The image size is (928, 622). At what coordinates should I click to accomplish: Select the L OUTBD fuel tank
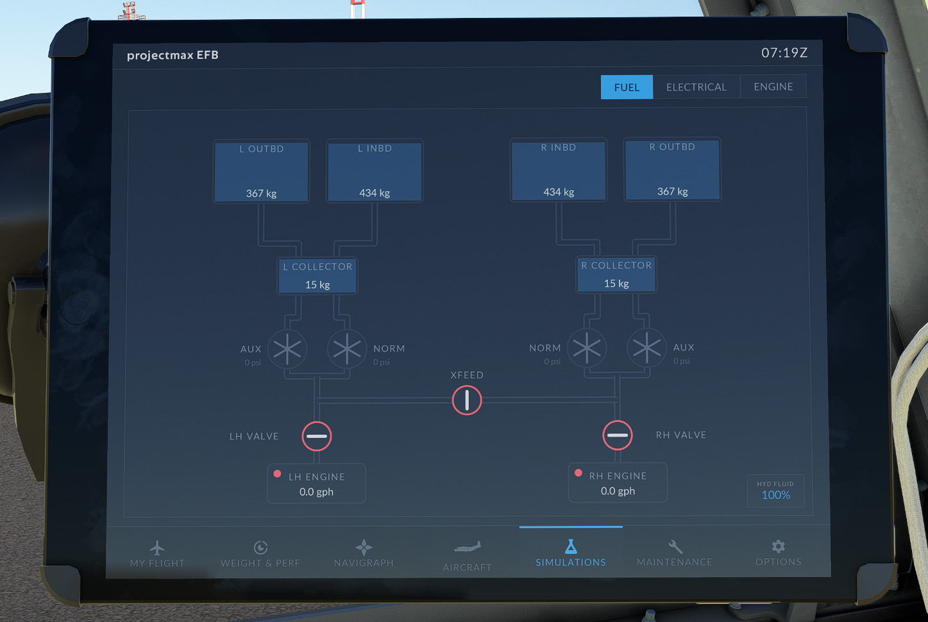262,171
